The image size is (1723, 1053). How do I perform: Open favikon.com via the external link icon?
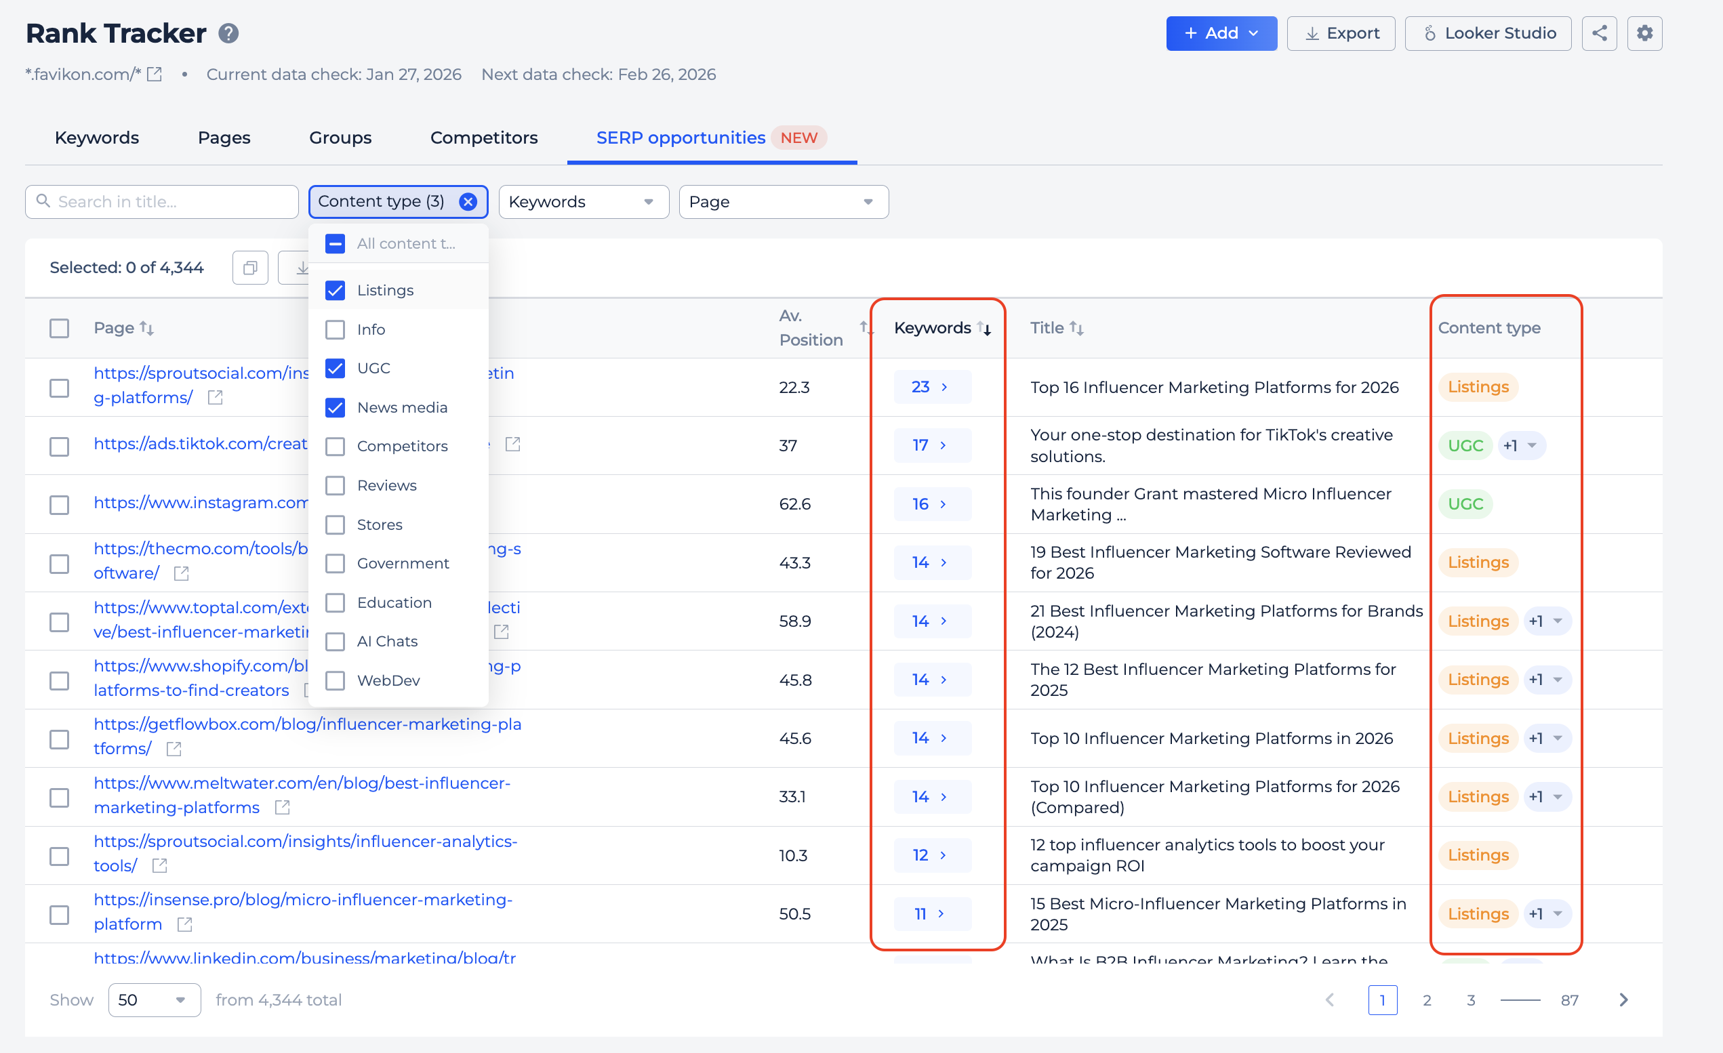click(154, 73)
